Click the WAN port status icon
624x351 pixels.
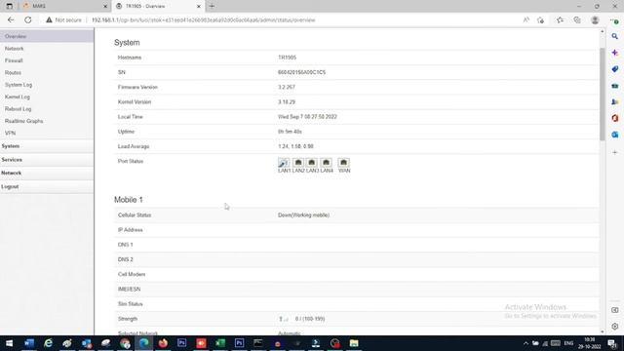pyautogui.click(x=343, y=163)
